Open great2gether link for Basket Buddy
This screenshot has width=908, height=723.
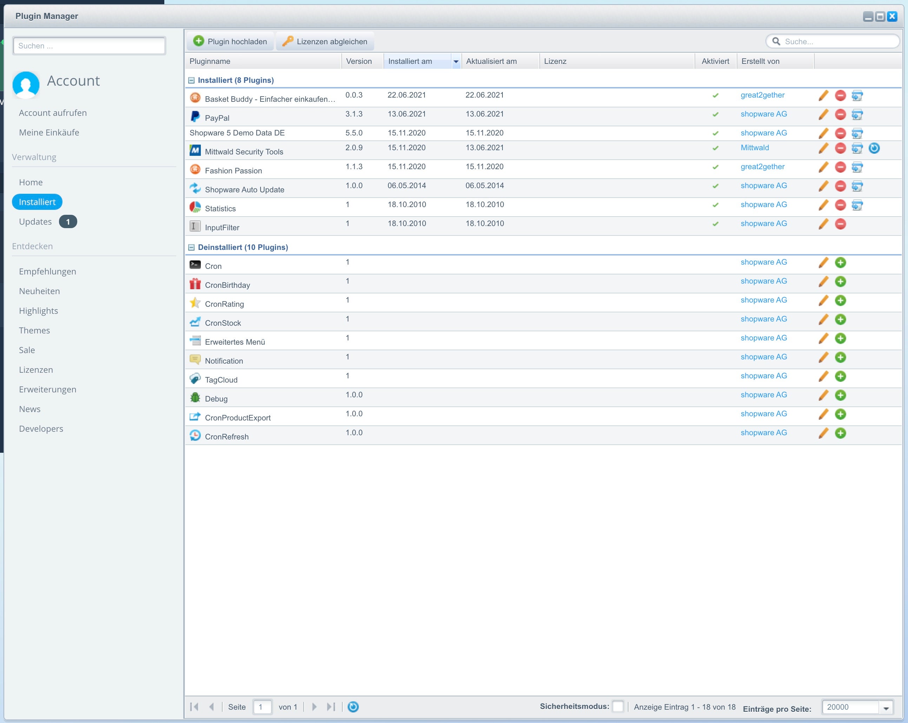click(x=762, y=95)
